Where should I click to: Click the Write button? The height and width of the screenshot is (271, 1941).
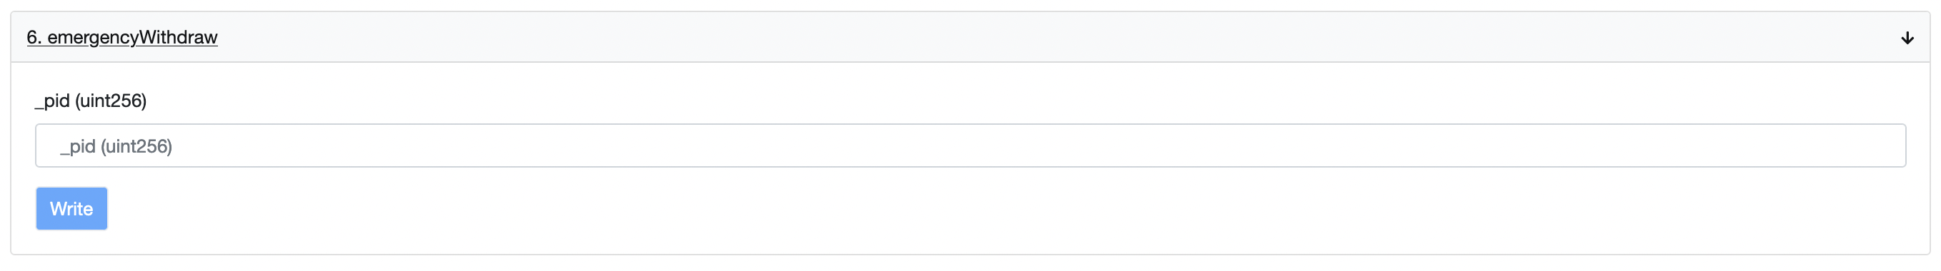click(x=71, y=208)
